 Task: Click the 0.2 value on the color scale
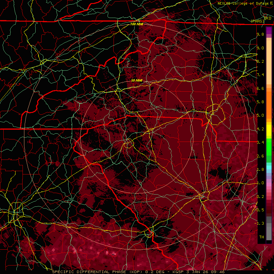[x=260, y=197]
